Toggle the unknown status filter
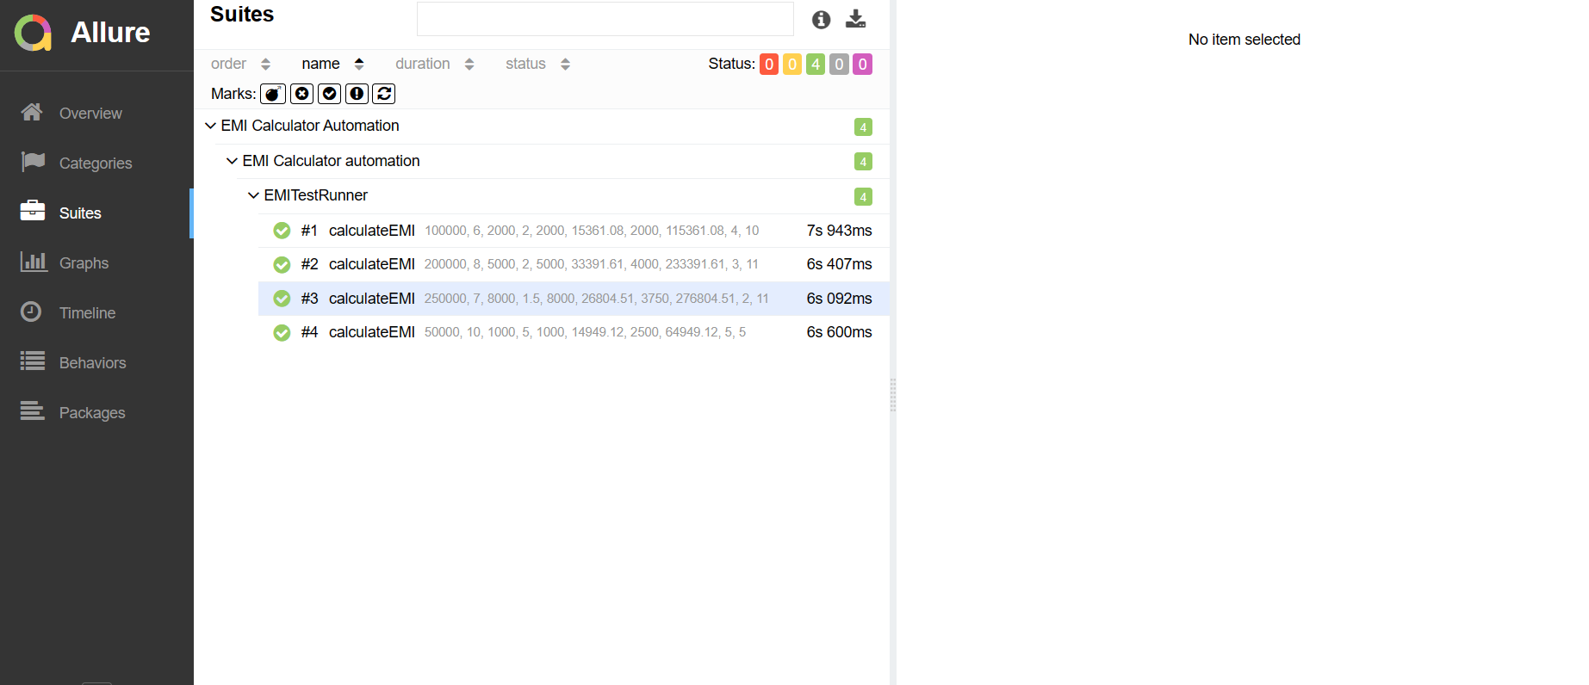The width and height of the screenshot is (1589, 685). click(862, 65)
